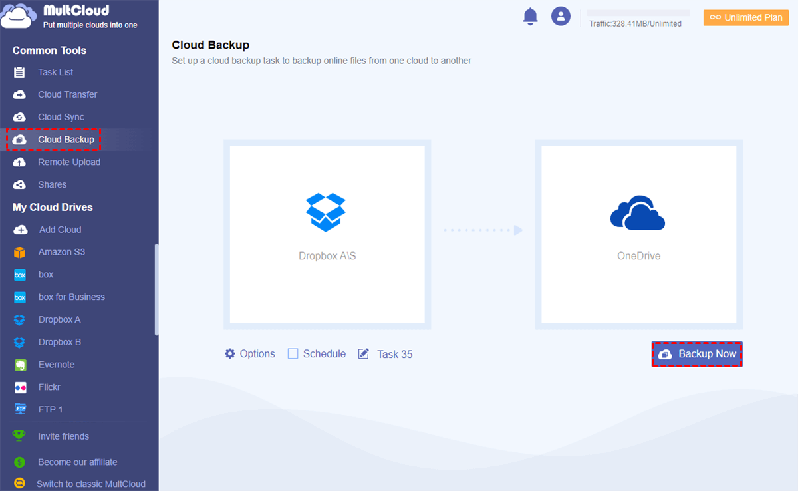Viewport: 798px width, 491px height.
Task: Click the affiliate dollar icon
Action: [20, 462]
